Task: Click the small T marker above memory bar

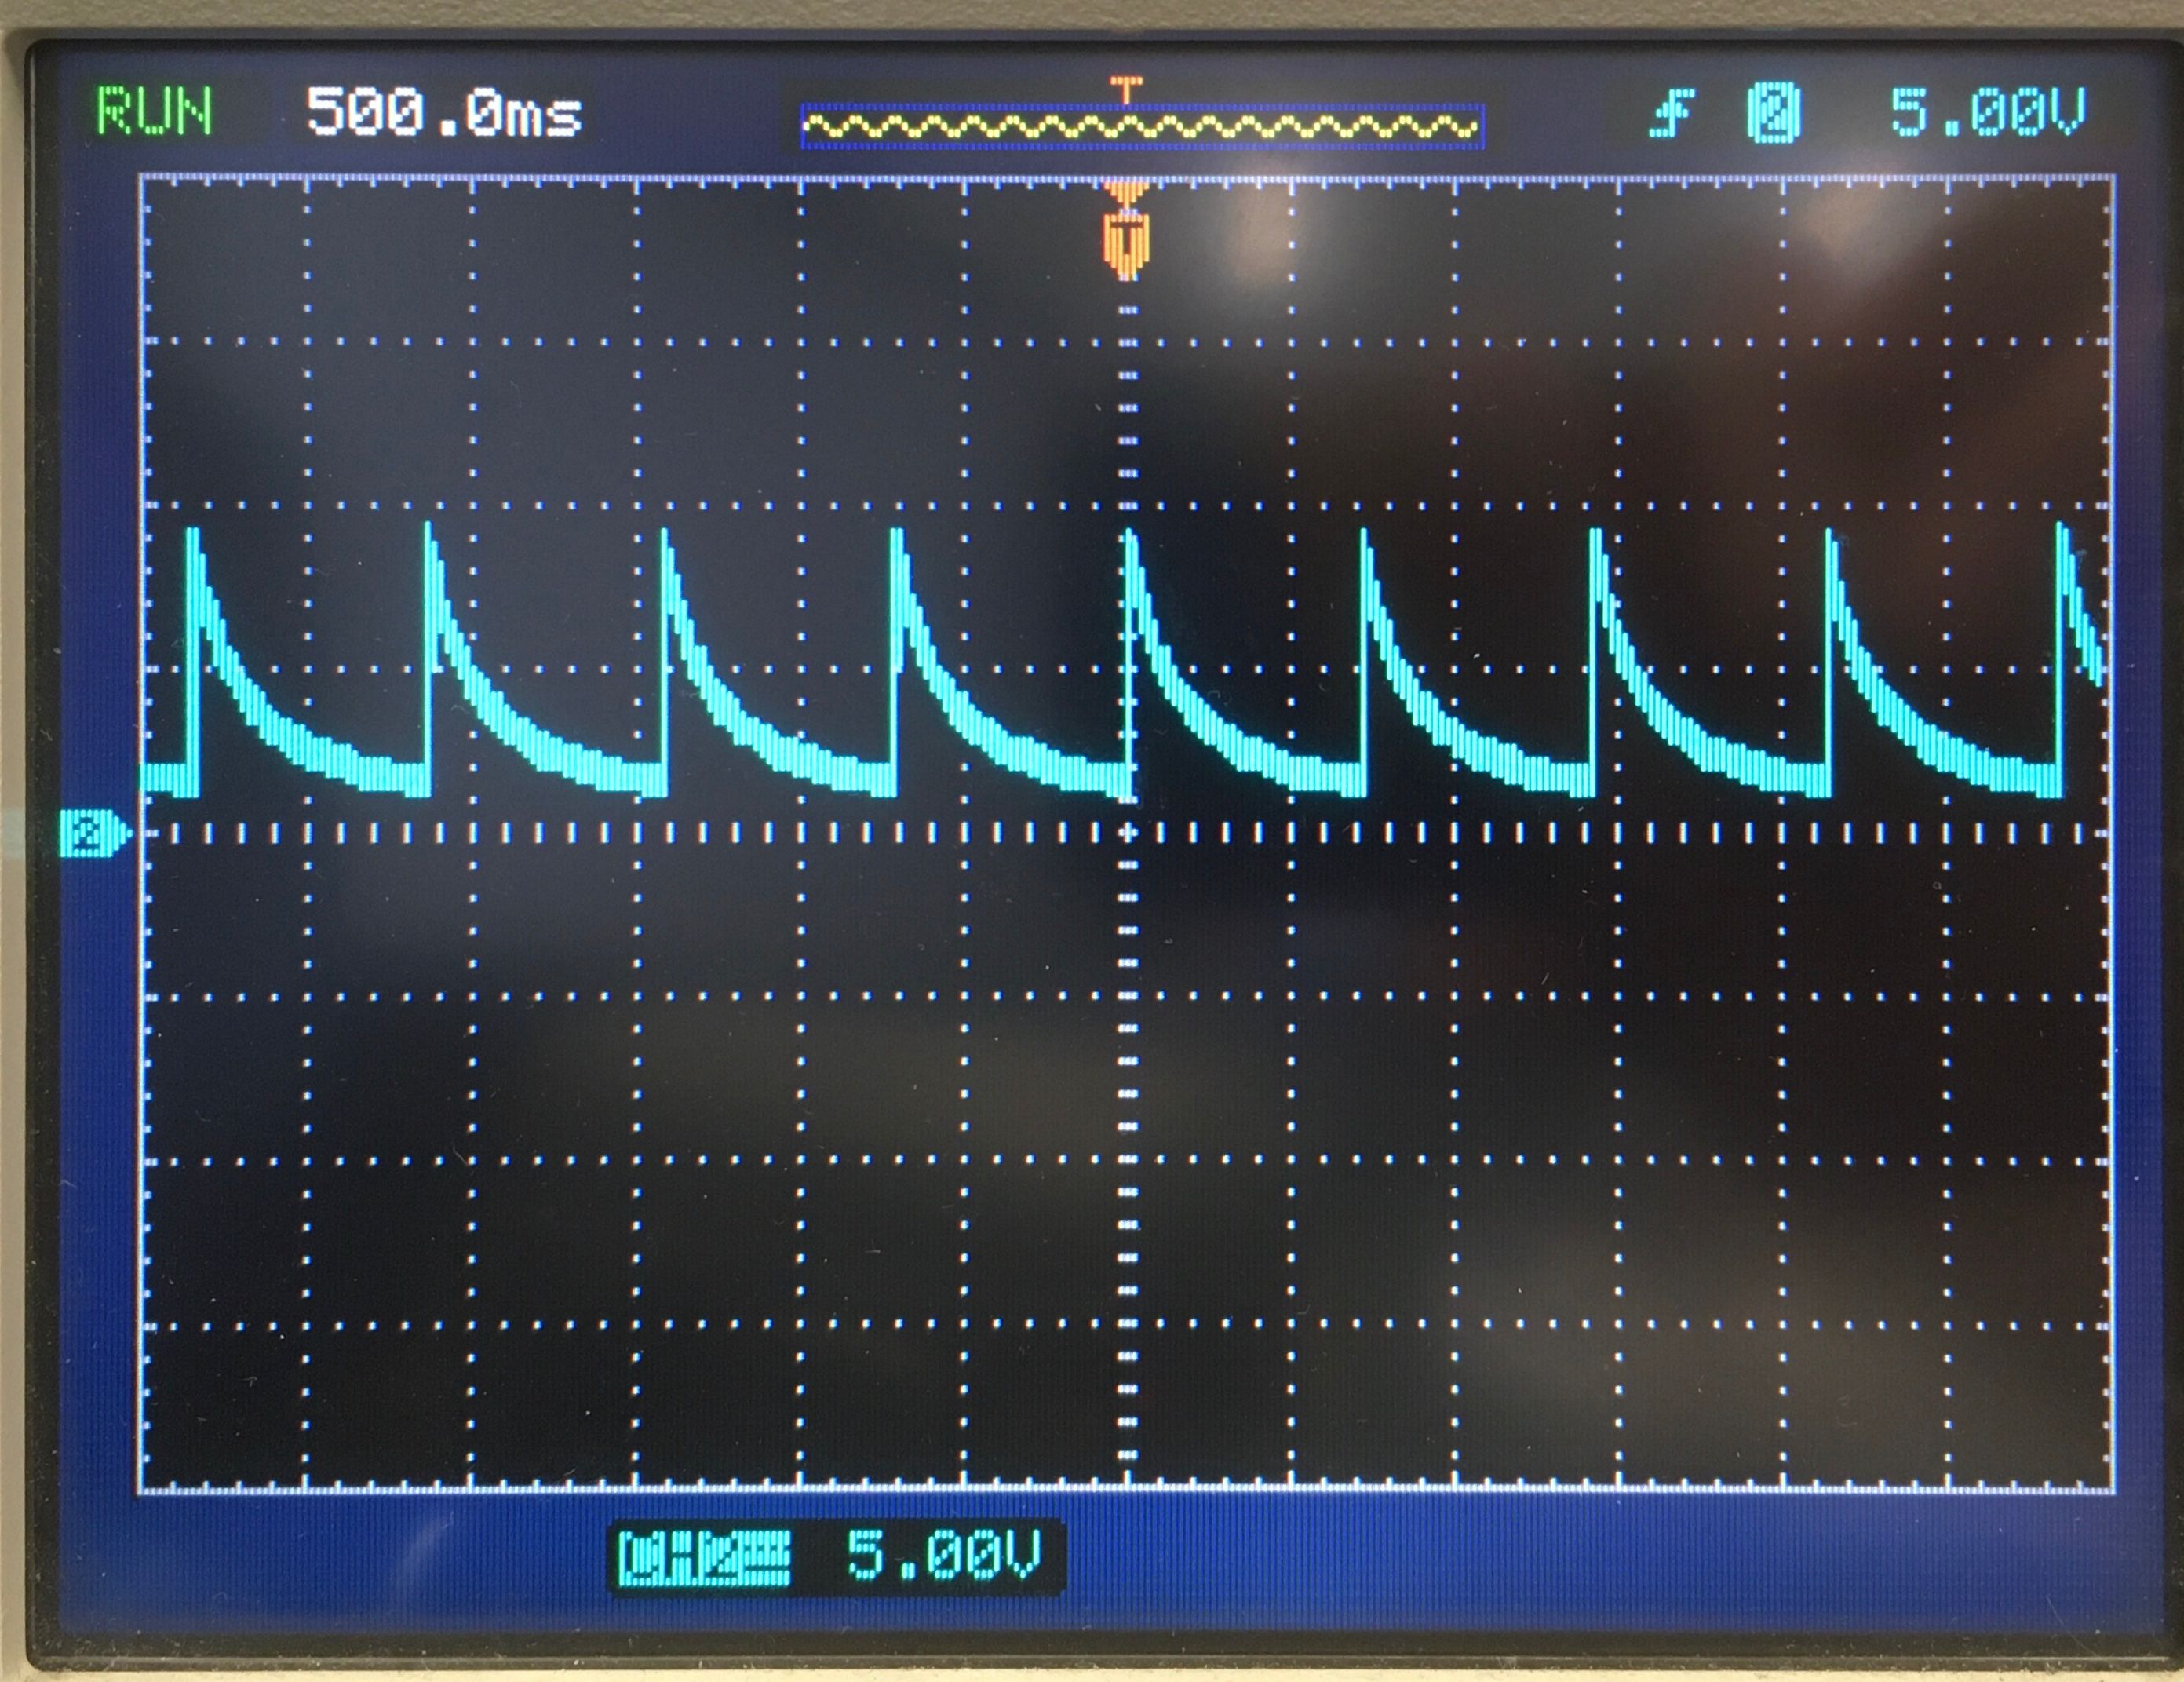Action: [x=1127, y=89]
